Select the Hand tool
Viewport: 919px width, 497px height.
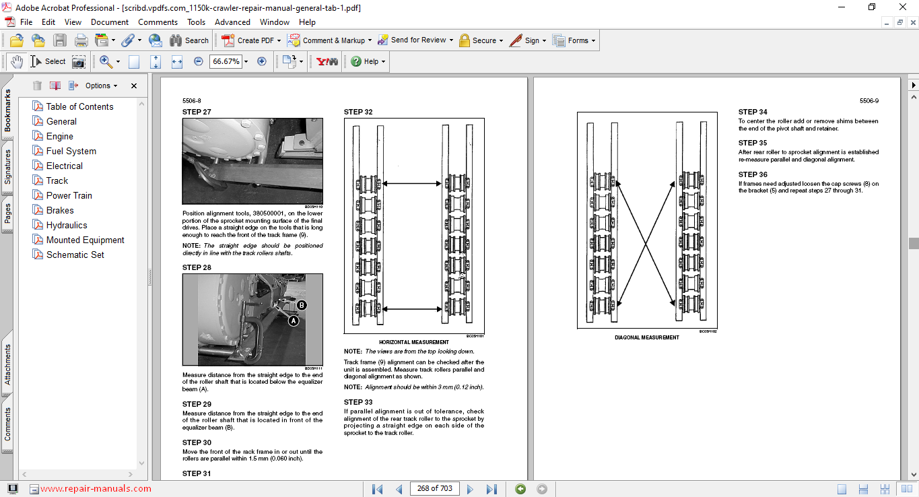(16, 61)
